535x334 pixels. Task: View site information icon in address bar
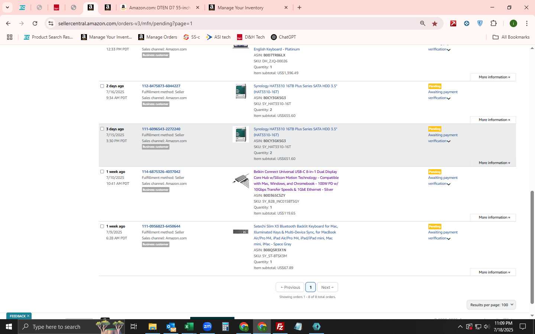51,23
